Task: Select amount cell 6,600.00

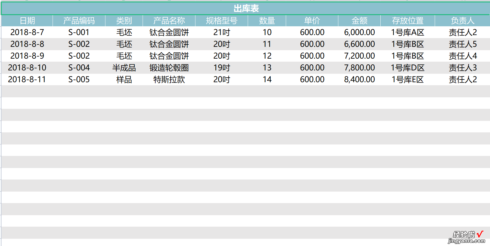Action: tap(359, 44)
